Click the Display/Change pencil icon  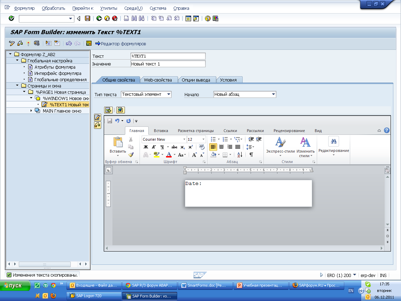(x=12, y=43)
